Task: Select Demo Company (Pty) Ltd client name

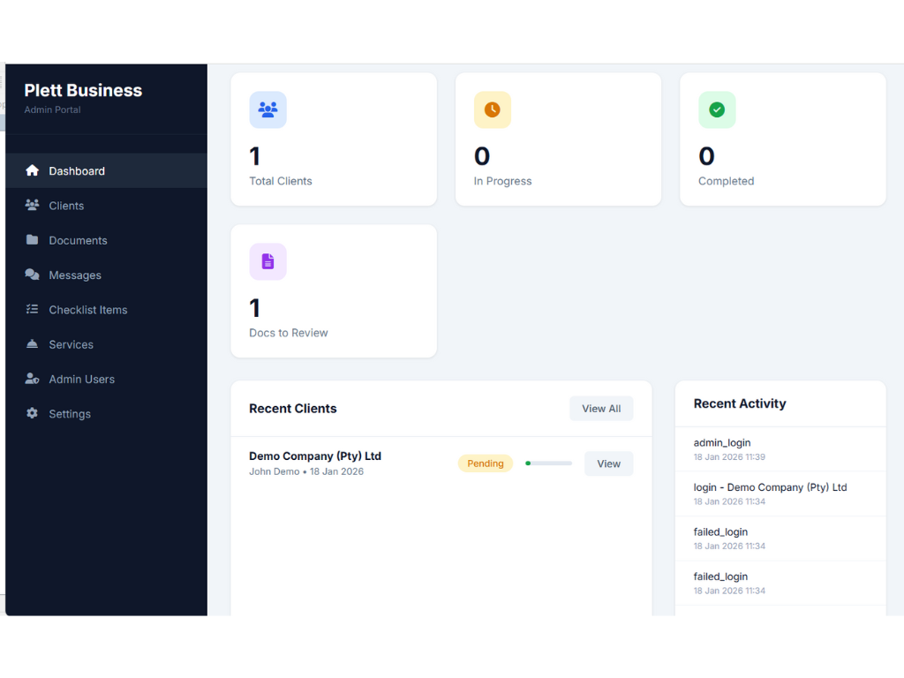Action: tap(315, 456)
